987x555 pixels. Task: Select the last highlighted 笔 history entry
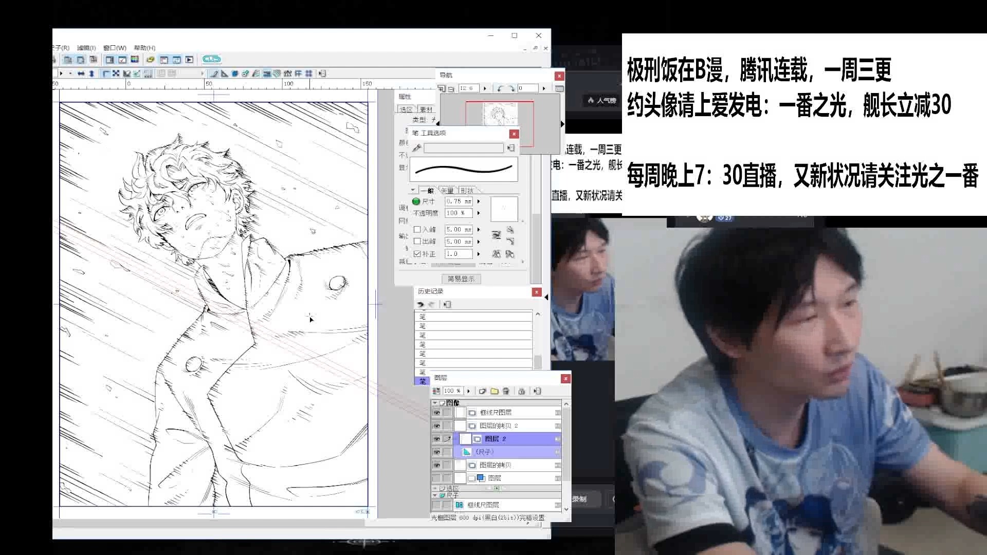coord(422,381)
